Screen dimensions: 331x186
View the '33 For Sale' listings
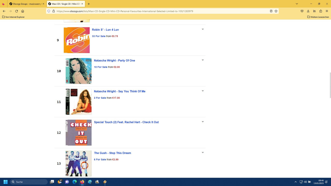click(x=99, y=36)
